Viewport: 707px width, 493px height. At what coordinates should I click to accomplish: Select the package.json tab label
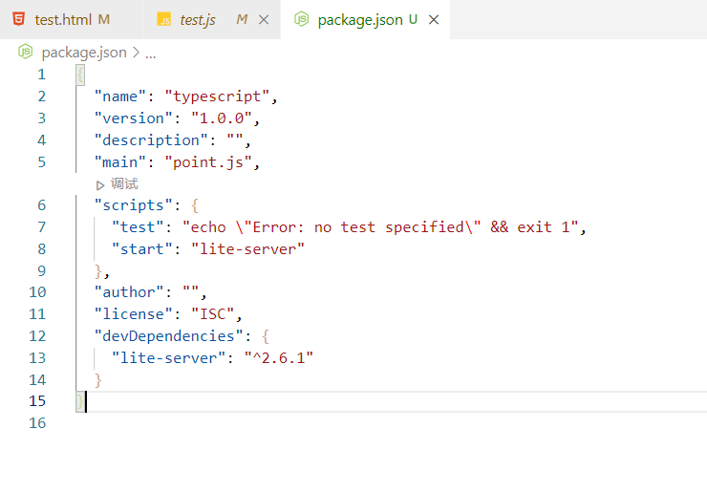tap(359, 19)
